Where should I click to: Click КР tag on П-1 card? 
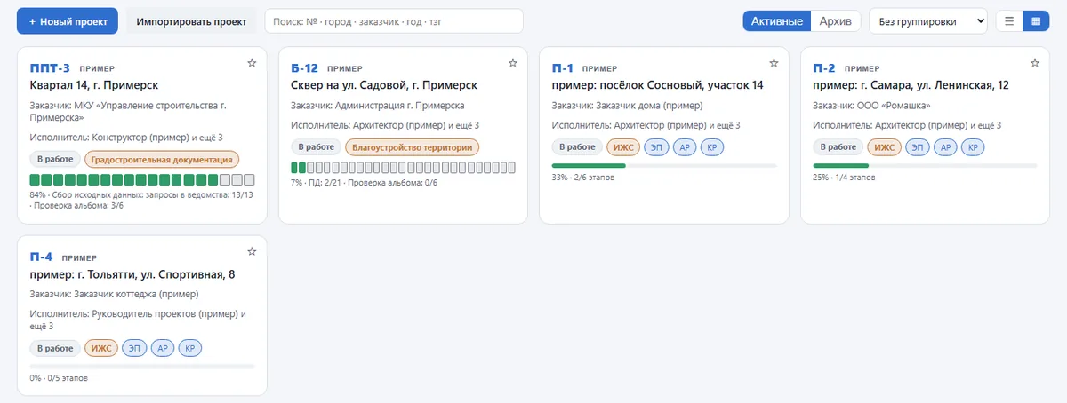tap(713, 147)
